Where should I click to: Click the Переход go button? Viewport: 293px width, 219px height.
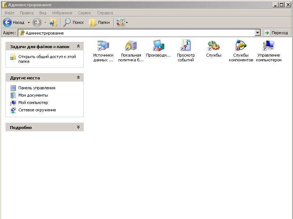[276, 33]
